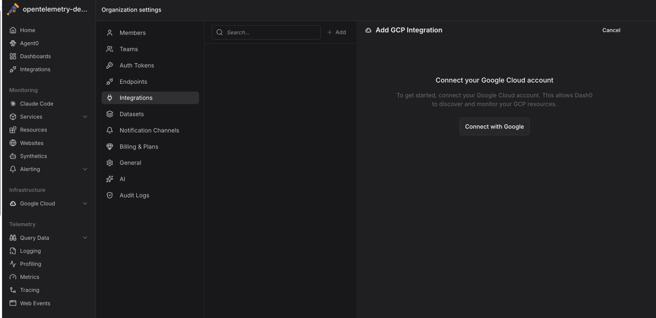The height and width of the screenshot is (318, 656).
Task: Click the opentelemetry-de... organization name
Action: [56, 10]
